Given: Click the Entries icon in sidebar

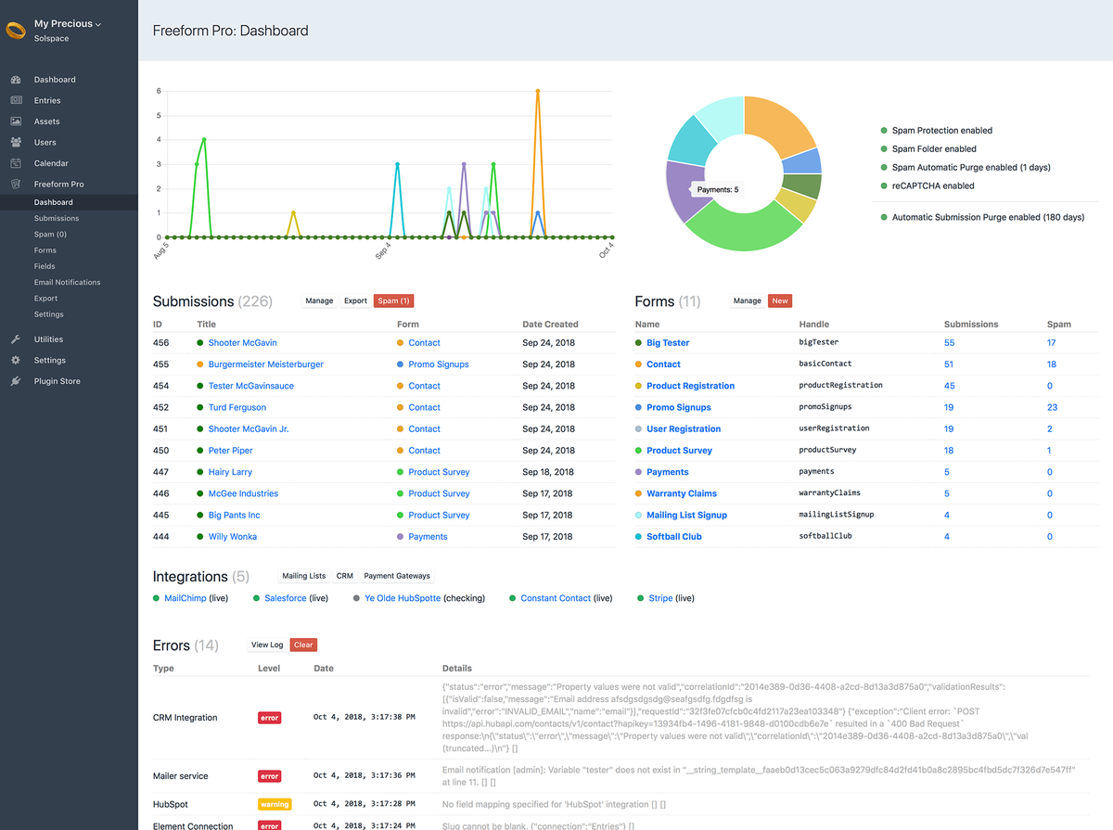Looking at the screenshot, I should click(16, 100).
